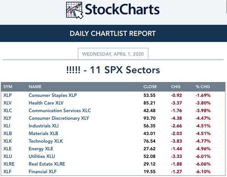Open Health Care XLV chart link

point(46,103)
